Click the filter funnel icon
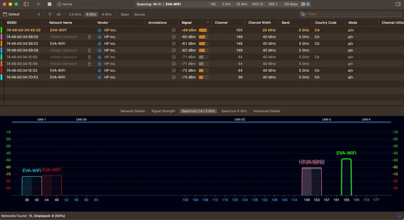 click(50, 14)
